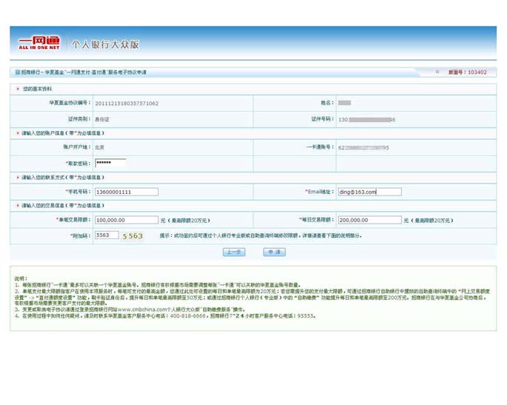Click the 一网通 All In One Net logo
The image size is (507, 405).
coord(39,43)
